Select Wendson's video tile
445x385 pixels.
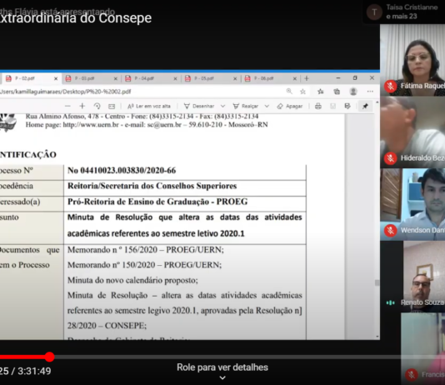coord(412,204)
